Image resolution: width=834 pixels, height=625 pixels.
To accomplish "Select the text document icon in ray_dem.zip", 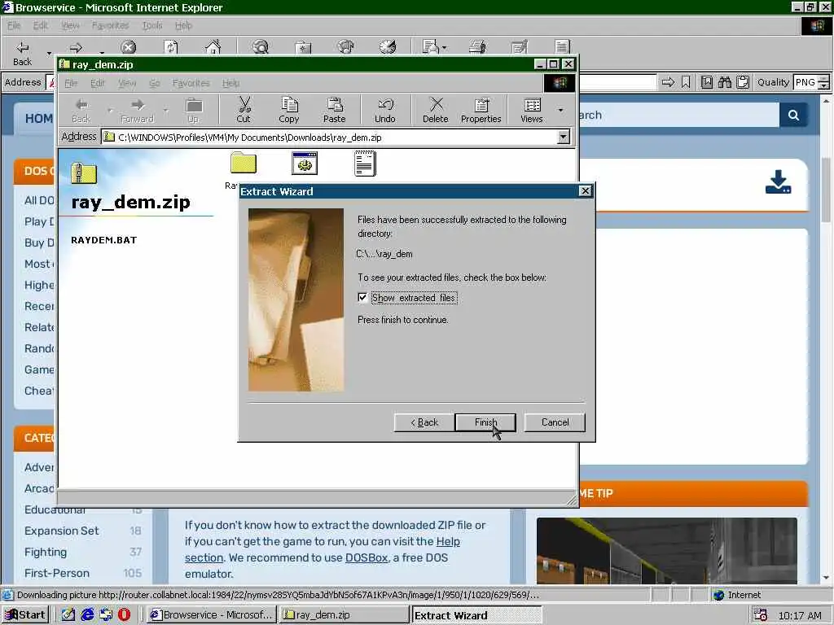I will coord(365,163).
